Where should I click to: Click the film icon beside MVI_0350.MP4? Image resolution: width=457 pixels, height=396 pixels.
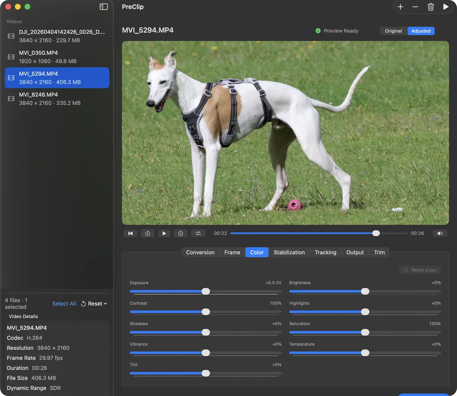[x=11, y=57]
